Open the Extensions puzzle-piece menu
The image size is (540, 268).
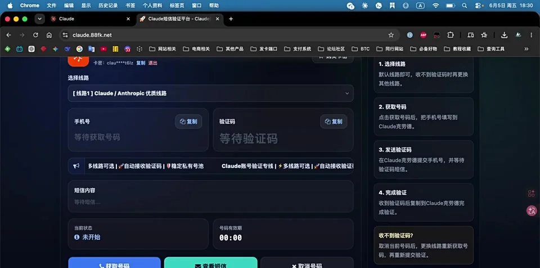point(451,35)
